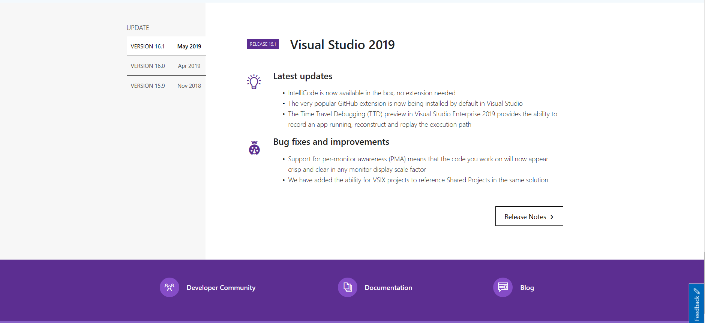The image size is (705, 323).
Task: Click the Developer Community people icon
Action: tap(169, 287)
